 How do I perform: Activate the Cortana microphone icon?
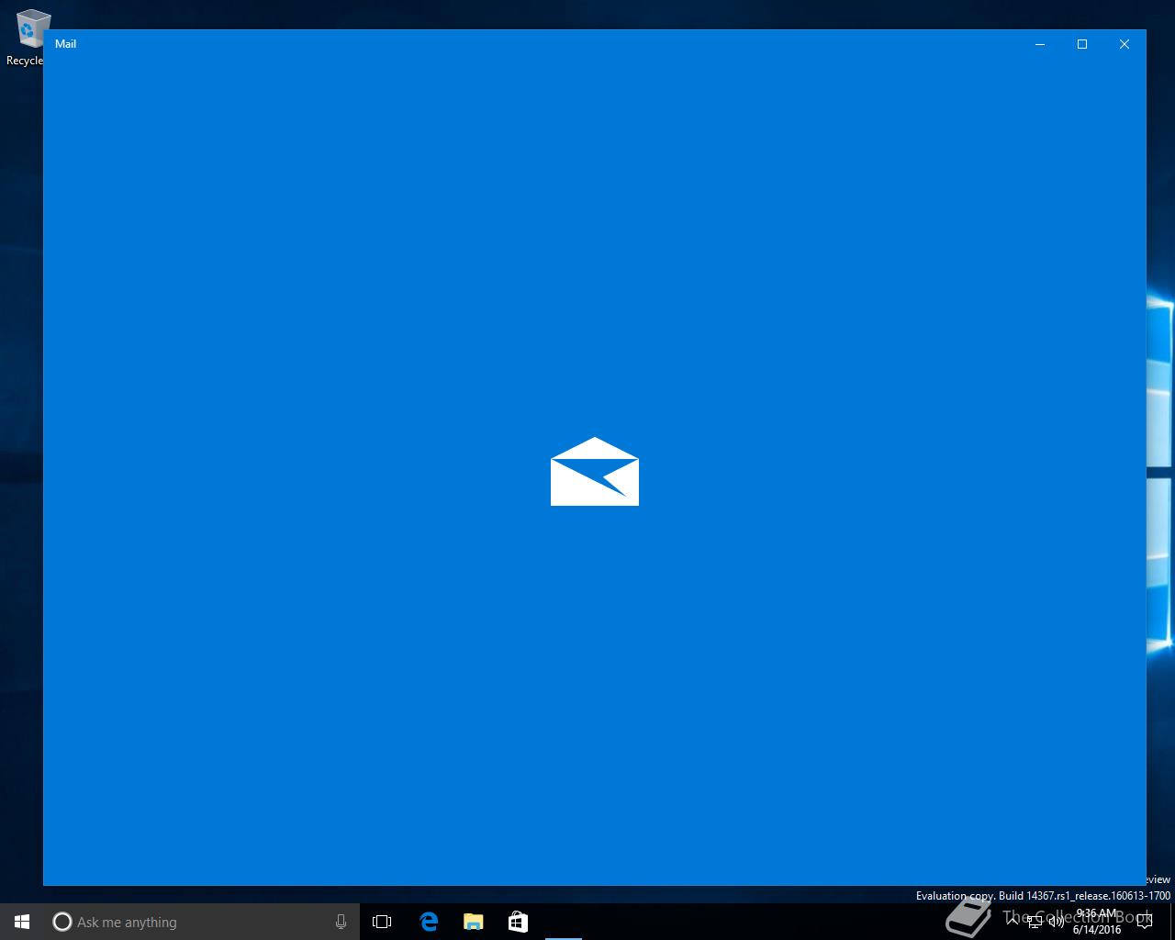(x=341, y=922)
